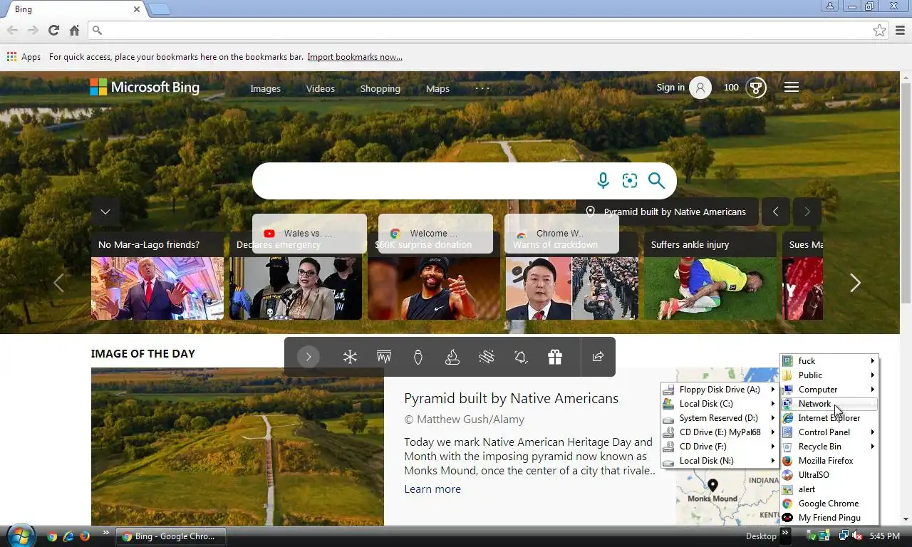
Task: Open Floppy Disk Drive (A:) entry
Action: click(x=720, y=390)
